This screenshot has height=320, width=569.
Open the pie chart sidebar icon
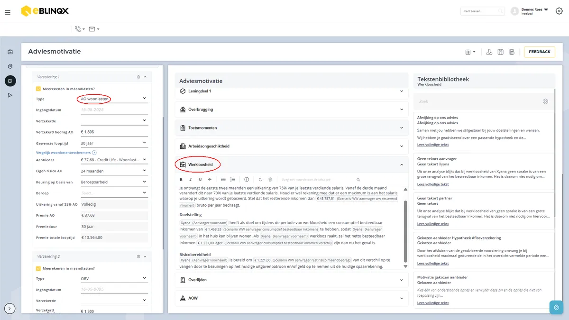point(10,66)
